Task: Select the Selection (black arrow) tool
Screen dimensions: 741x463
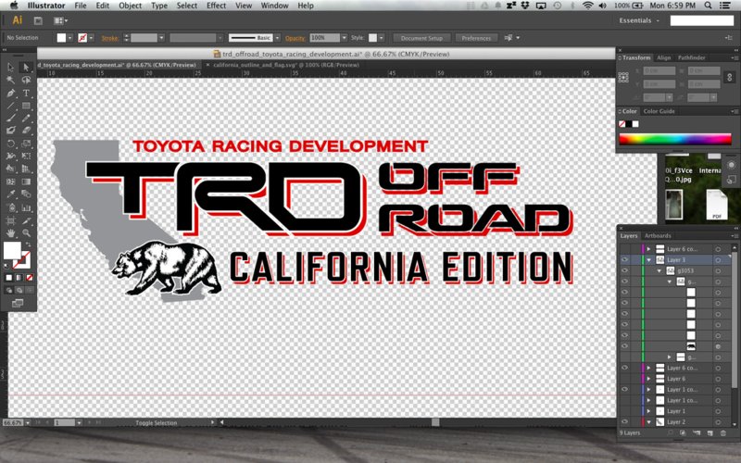Action: coord(10,67)
